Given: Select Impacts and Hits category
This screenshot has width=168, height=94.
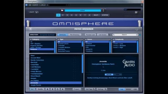Looking at the screenshot, I should pyautogui.click(x=36, y=45).
